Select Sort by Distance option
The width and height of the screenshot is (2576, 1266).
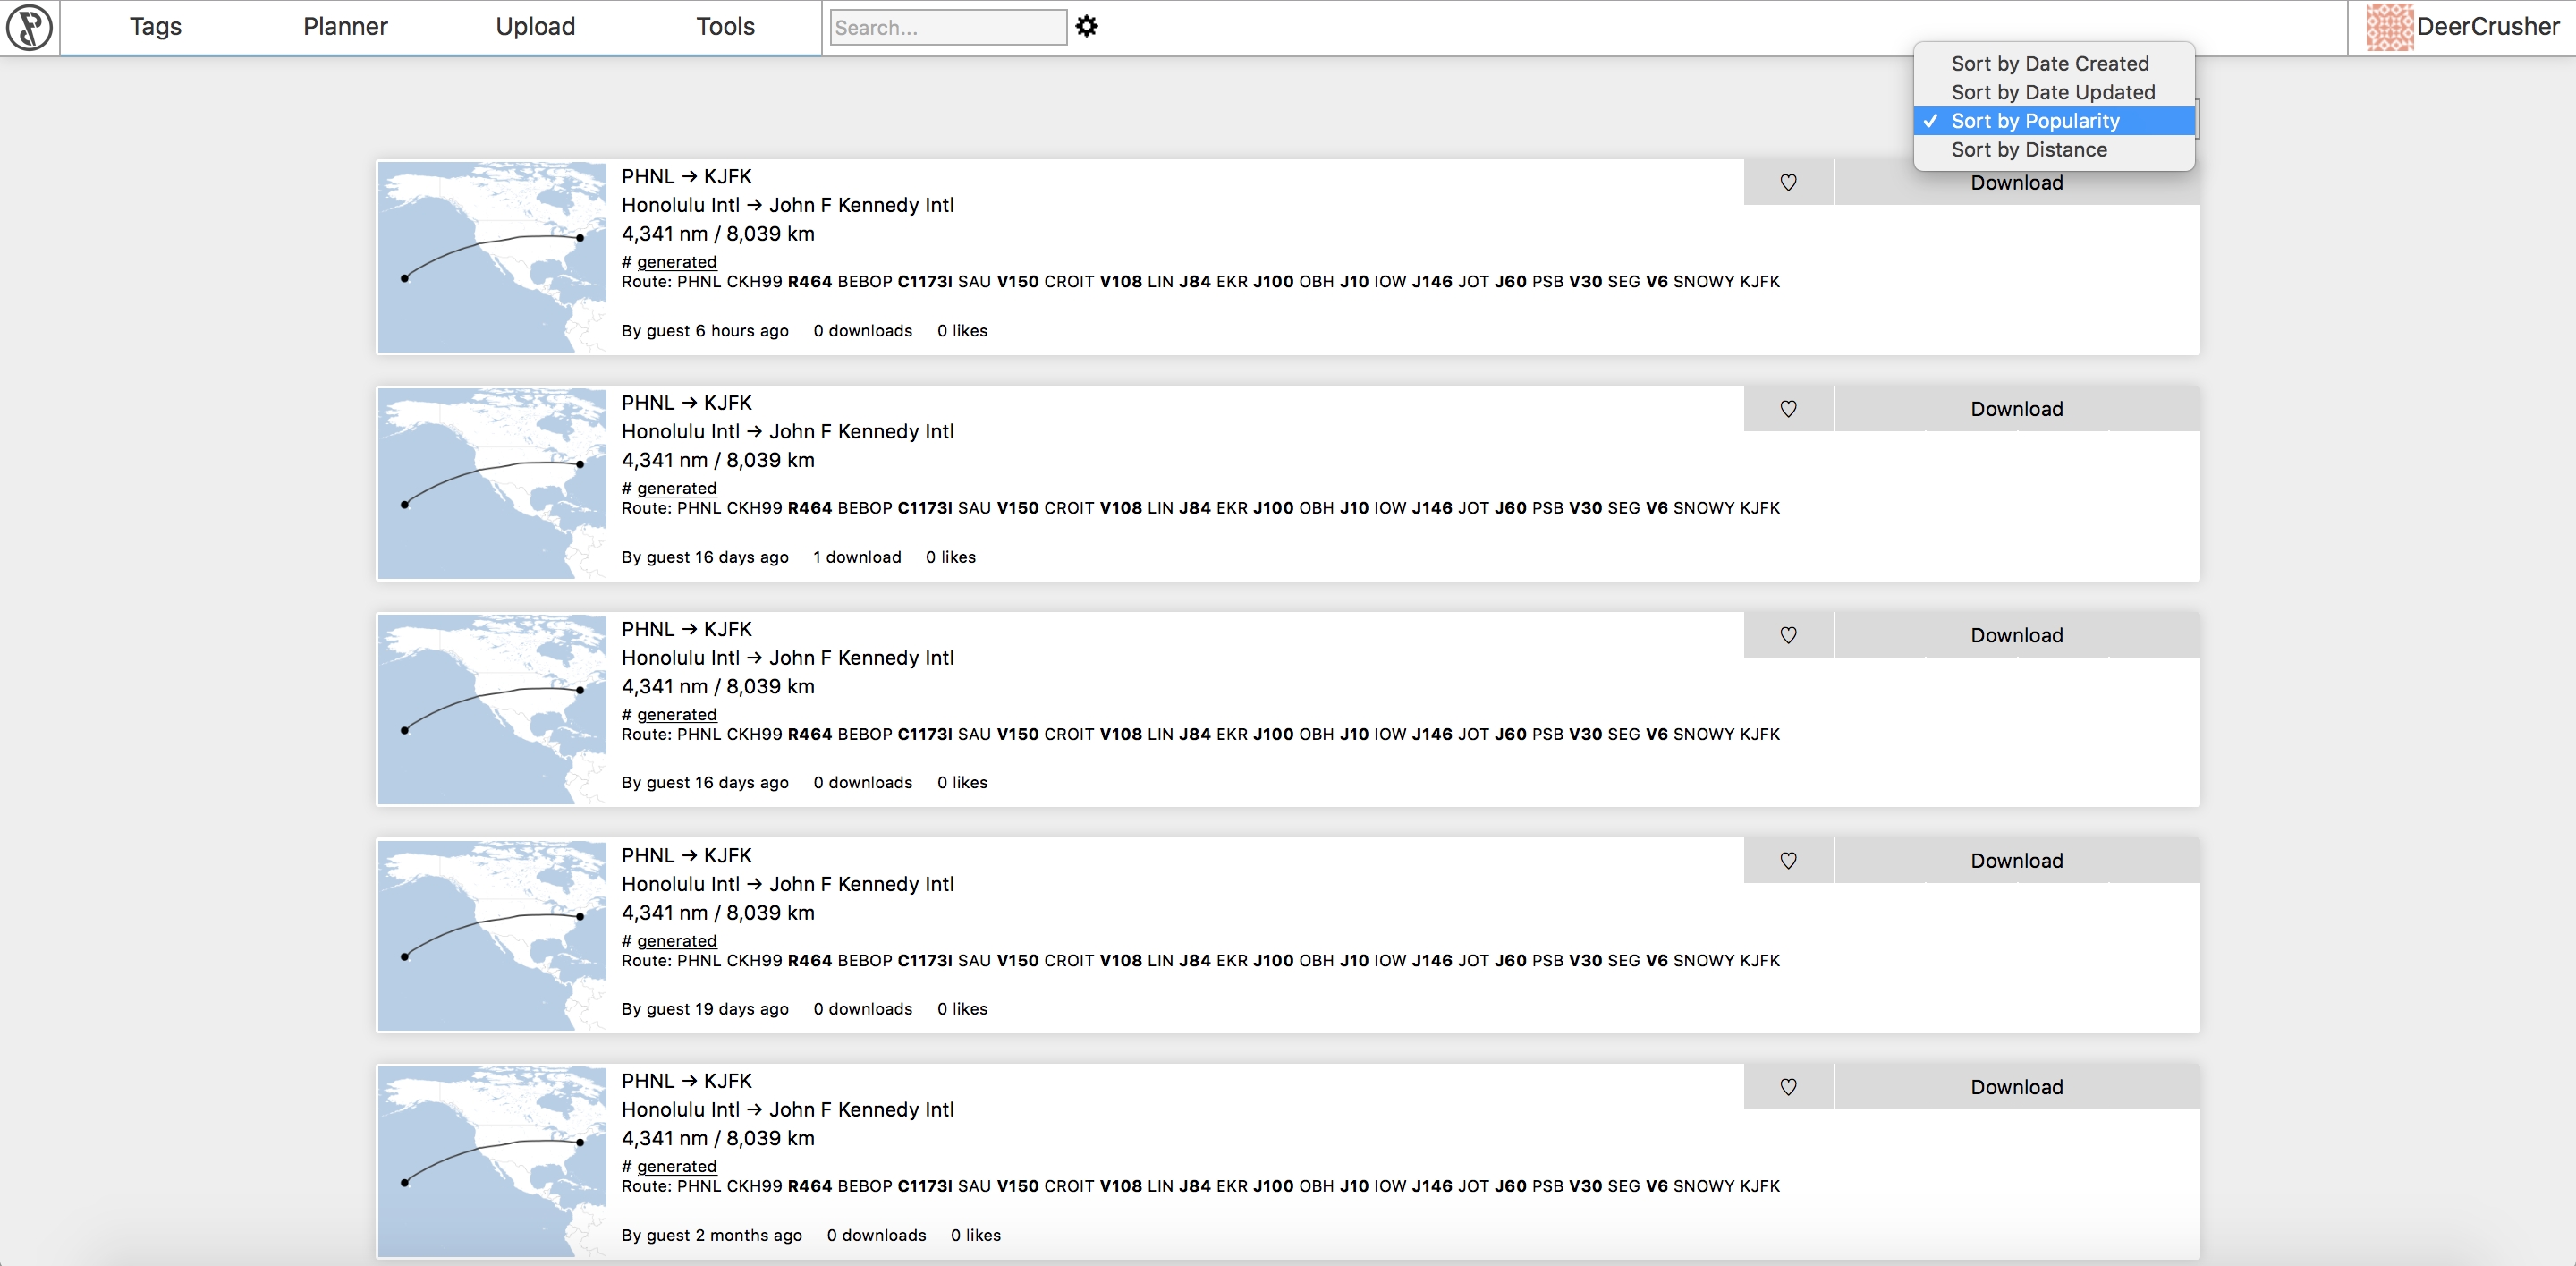pyautogui.click(x=2028, y=150)
